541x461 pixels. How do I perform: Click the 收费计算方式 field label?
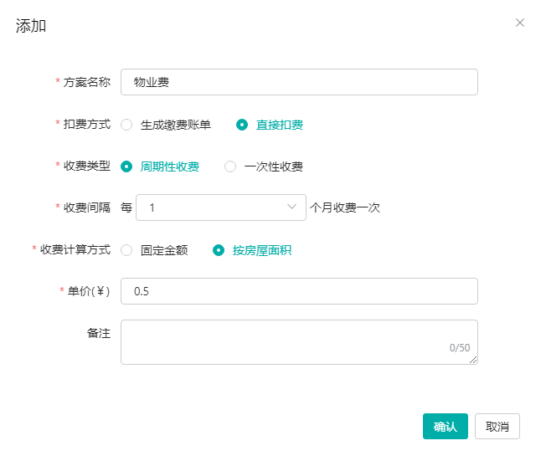click(75, 249)
